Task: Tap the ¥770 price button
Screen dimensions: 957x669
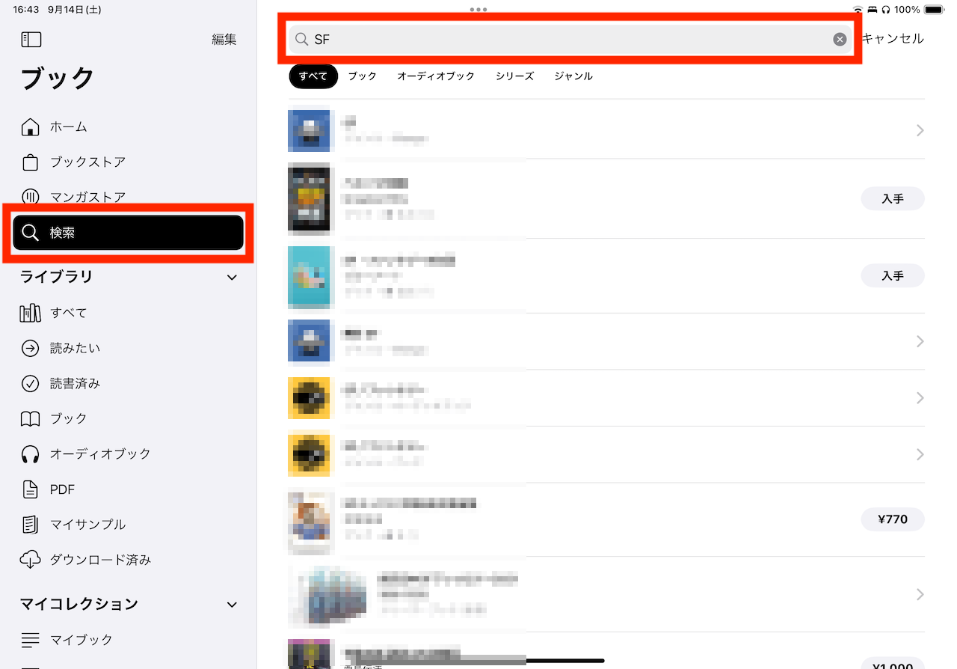Action: click(x=893, y=519)
